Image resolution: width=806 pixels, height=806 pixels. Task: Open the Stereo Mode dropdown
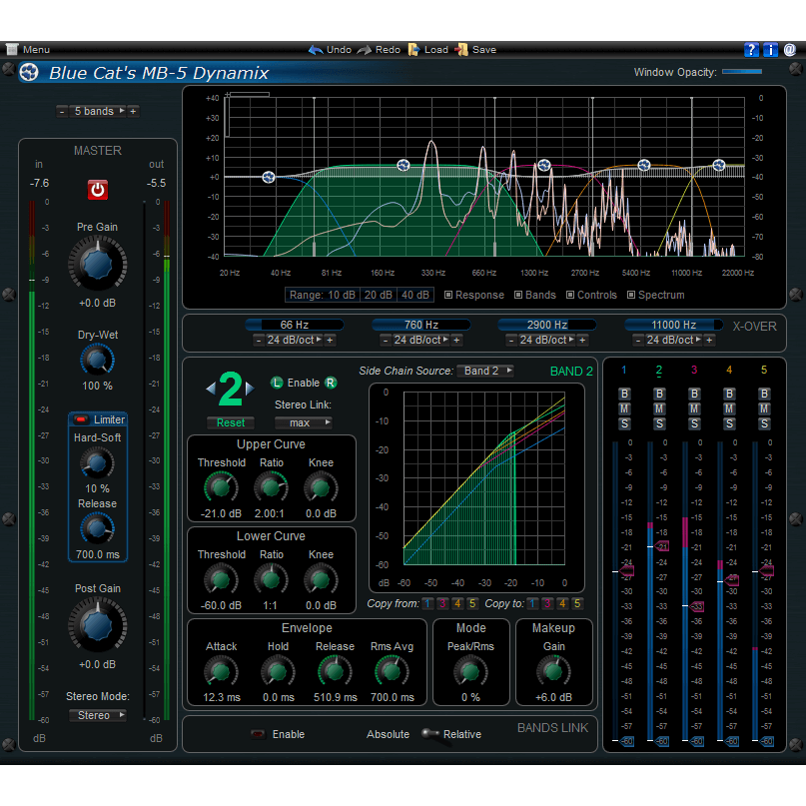(x=97, y=715)
